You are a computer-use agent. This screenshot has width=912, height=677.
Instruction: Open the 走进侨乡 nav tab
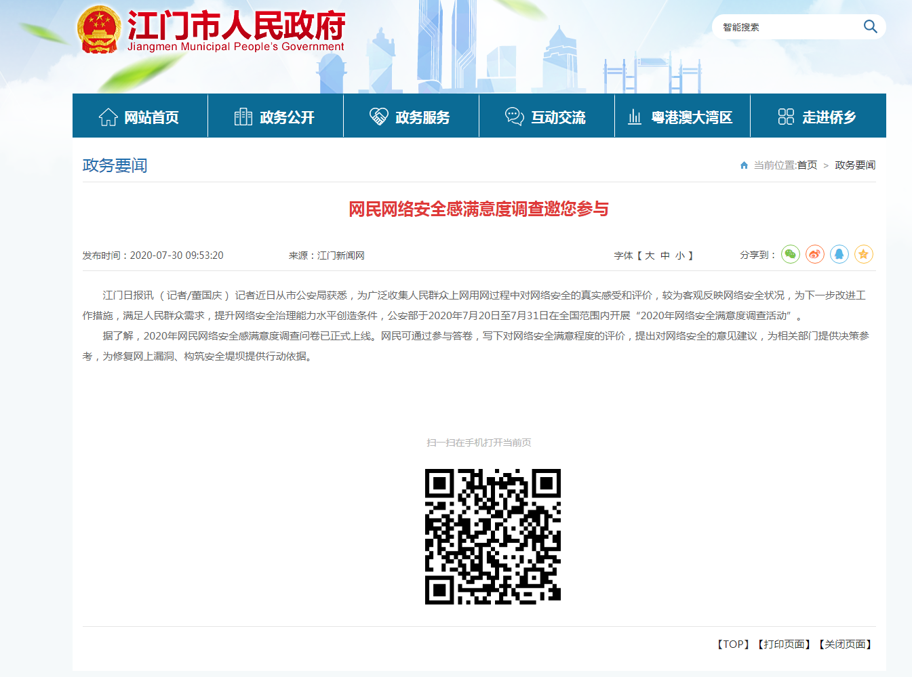coord(818,116)
